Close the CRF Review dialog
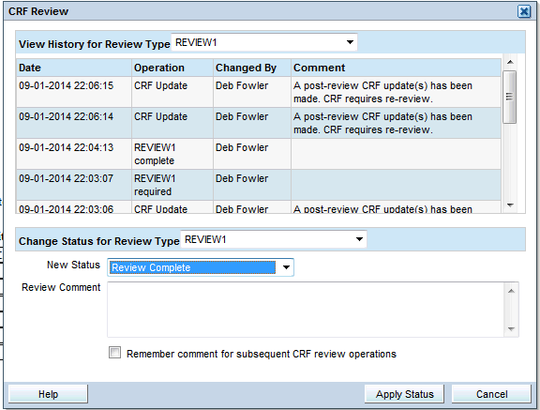 click(x=524, y=11)
